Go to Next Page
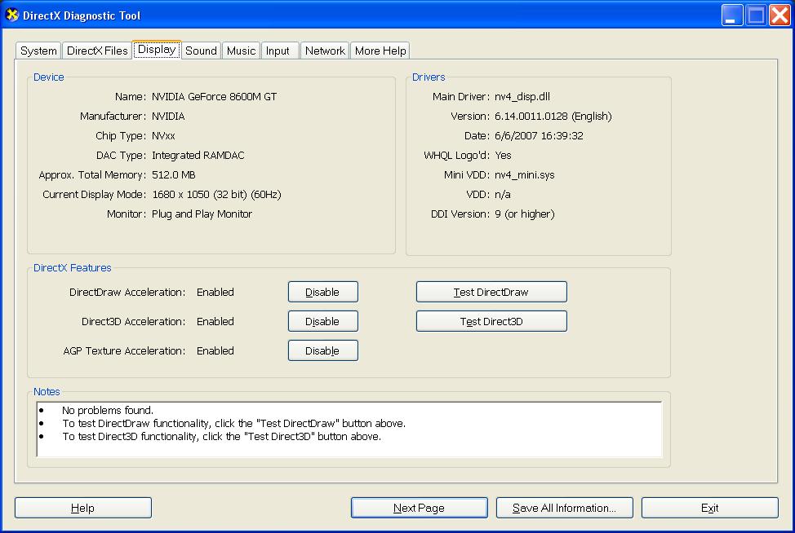Image resolution: width=795 pixels, height=533 pixels. click(x=420, y=508)
